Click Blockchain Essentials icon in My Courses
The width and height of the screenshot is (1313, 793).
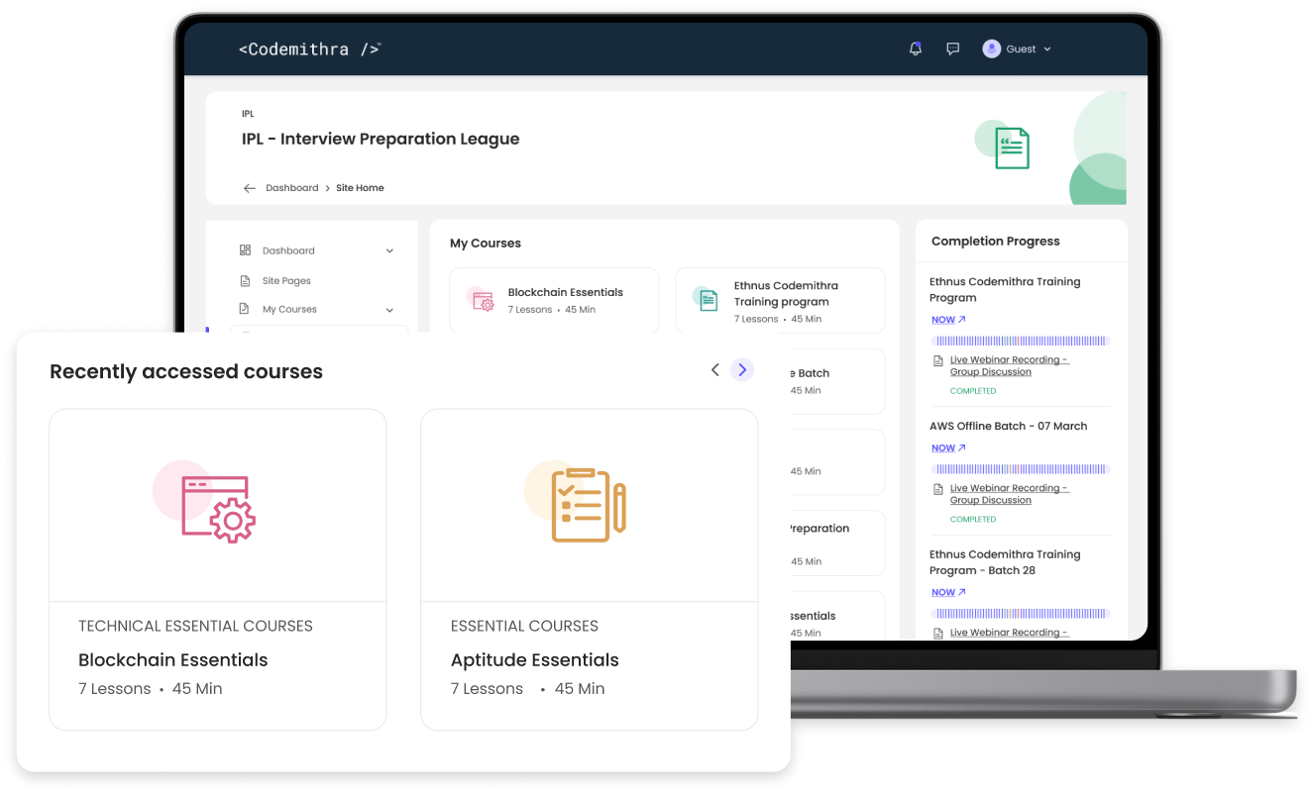482,300
